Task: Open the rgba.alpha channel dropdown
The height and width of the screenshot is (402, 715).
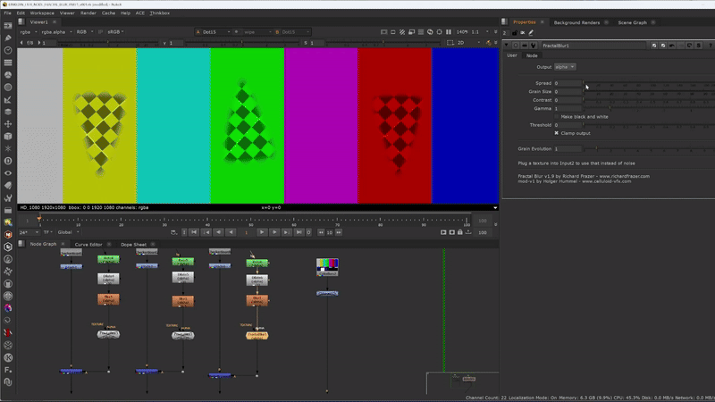Action: click(x=55, y=32)
